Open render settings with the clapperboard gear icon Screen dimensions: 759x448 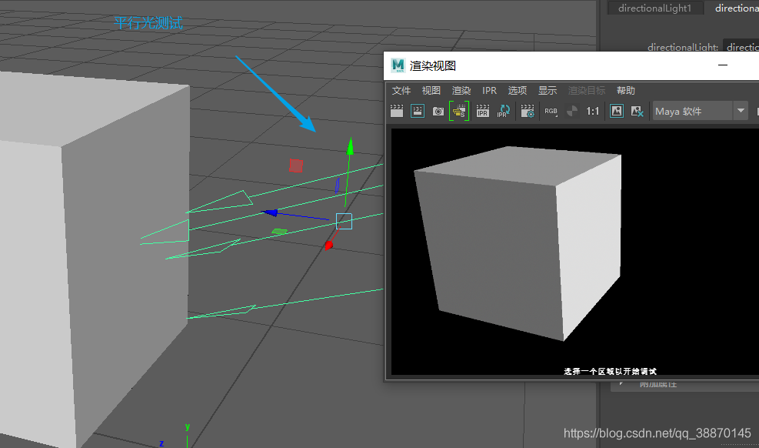pos(527,111)
